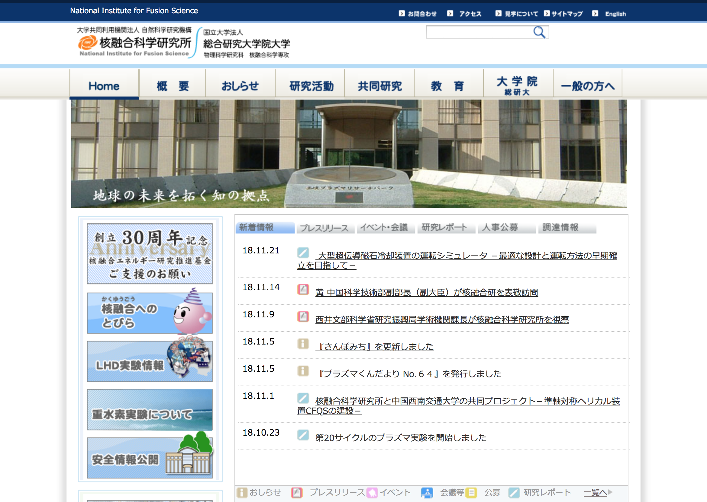The width and height of the screenshot is (707, 502).
Task: Click the info icon beside プラズマくんだより entry
Action: pyautogui.click(x=303, y=371)
